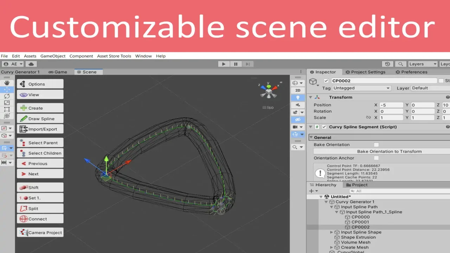Expand the Input Spline Shape tree item
The width and height of the screenshot is (450, 253).
[332, 232]
